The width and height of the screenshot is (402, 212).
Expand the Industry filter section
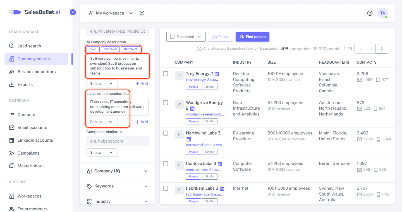(x=118, y=201)
